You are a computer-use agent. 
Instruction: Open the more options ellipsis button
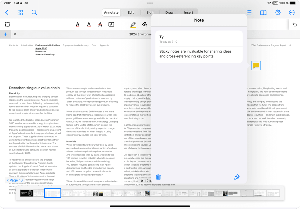coord(292,12)
